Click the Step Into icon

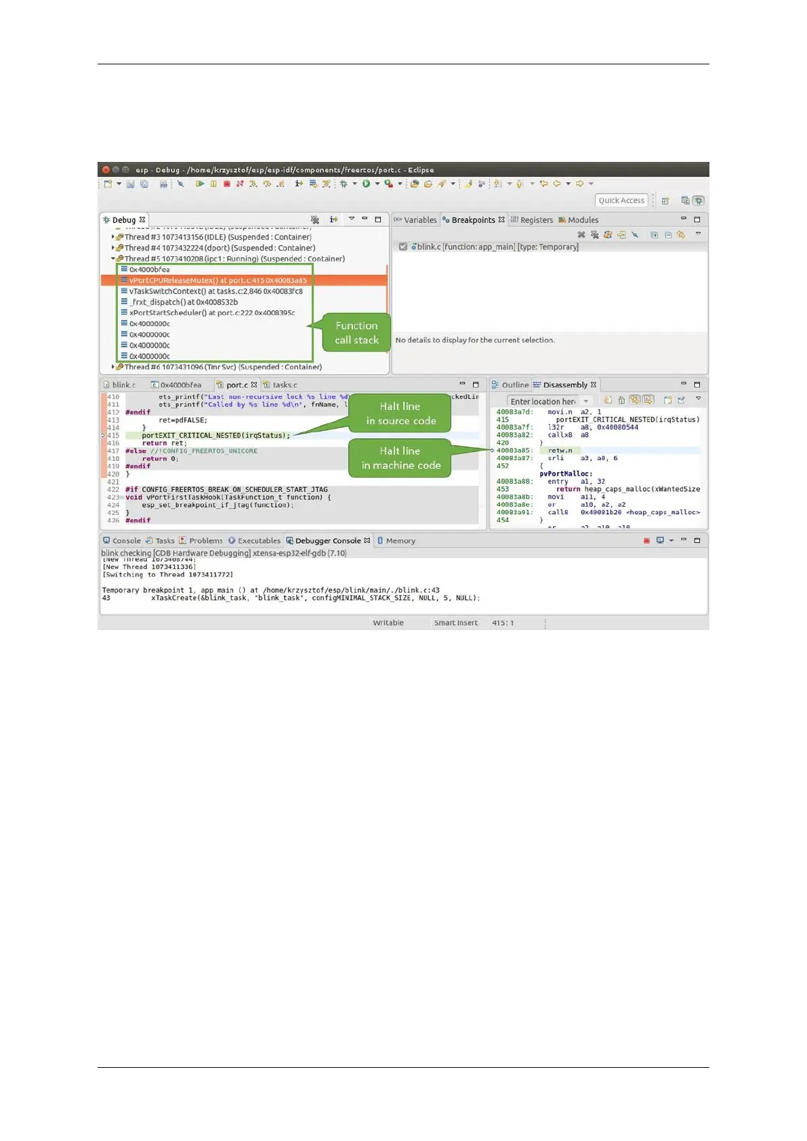[x=253, y=184]
